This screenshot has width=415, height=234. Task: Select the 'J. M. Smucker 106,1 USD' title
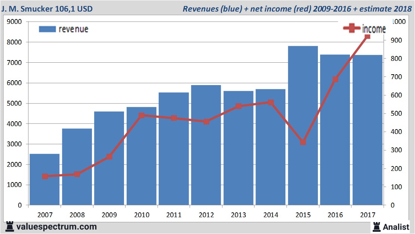[x=47, y=9]
